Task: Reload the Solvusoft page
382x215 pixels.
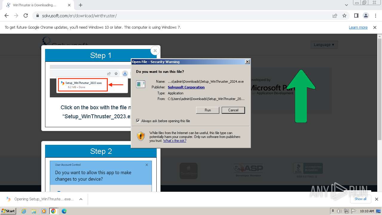Action: (x=26, y=16)
